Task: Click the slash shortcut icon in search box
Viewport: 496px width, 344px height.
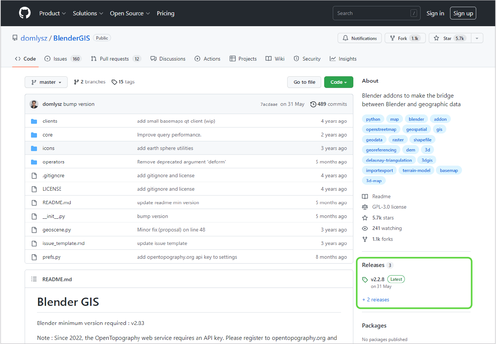Action: tap(413, 13)
